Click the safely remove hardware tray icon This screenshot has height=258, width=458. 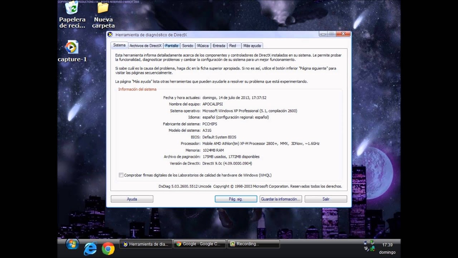point(372,242)
